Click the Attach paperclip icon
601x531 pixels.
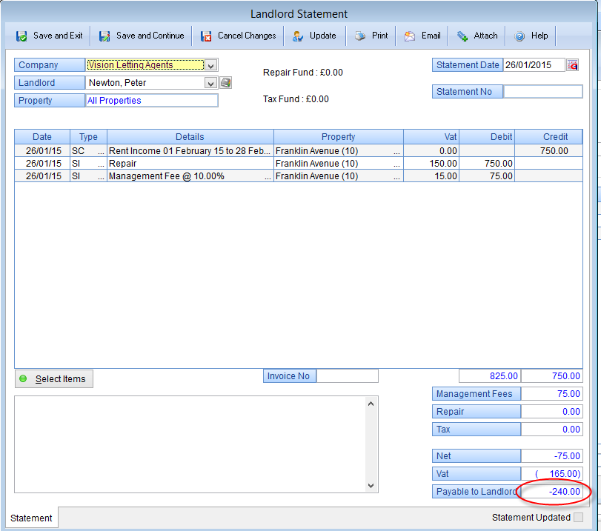[462, 36]
